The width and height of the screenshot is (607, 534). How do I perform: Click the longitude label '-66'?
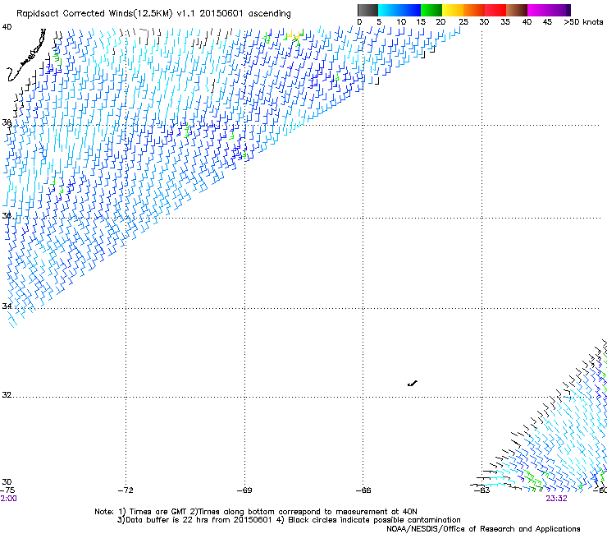point(363,490)
